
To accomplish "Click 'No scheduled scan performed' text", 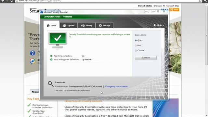I will pos(77,90).
